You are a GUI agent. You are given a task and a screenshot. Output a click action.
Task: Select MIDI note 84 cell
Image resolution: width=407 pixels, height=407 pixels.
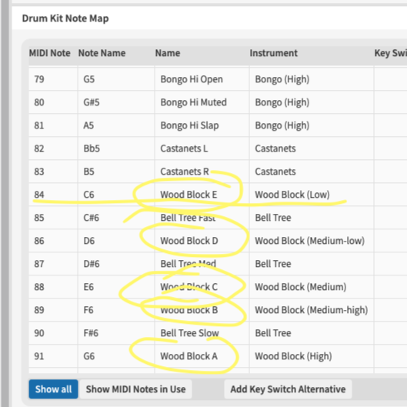point(53,195)
